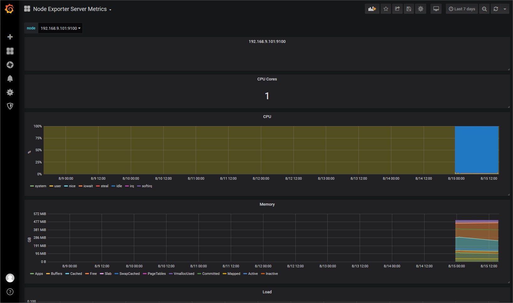The height and width of the screenshot is (303, 513).
Task: Click 572 MiB label on Memory y-axis
Action: 40,214
